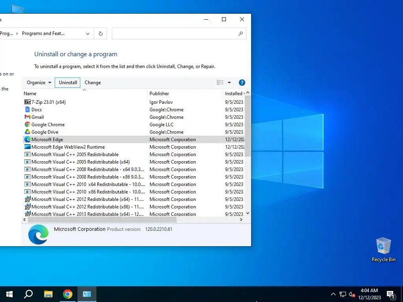Image resolution: width=403 pixels, height=302 pixels.
Task: Click the Visual C++ 2008 x64 icon
Action: (x=27, y=169)
